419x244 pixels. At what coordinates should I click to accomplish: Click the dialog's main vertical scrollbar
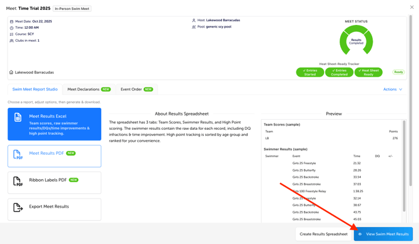411,100
